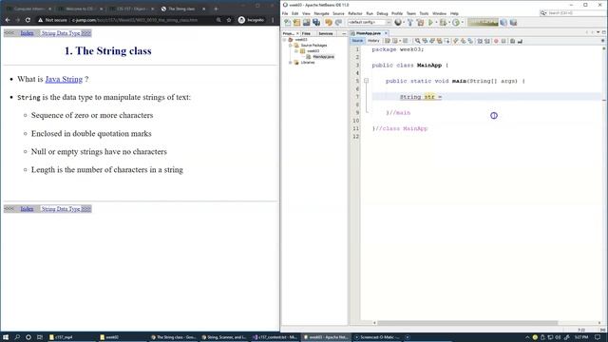The width and height of the screenshot is (608, 342).
Task: Click the top Index link on the page
Action: [x=27, y=33]
